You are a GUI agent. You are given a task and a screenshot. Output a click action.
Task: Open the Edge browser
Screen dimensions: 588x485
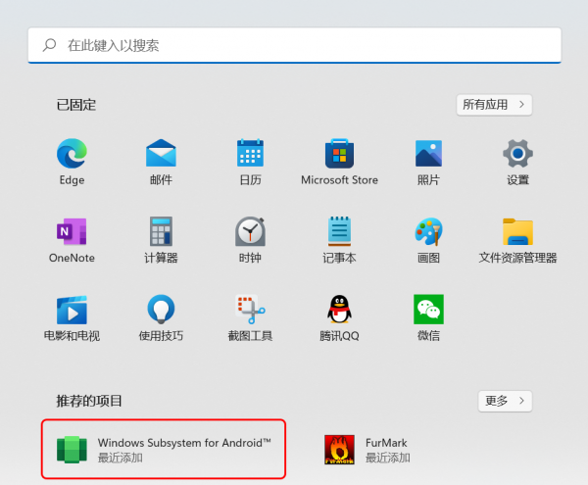point(72,162)
